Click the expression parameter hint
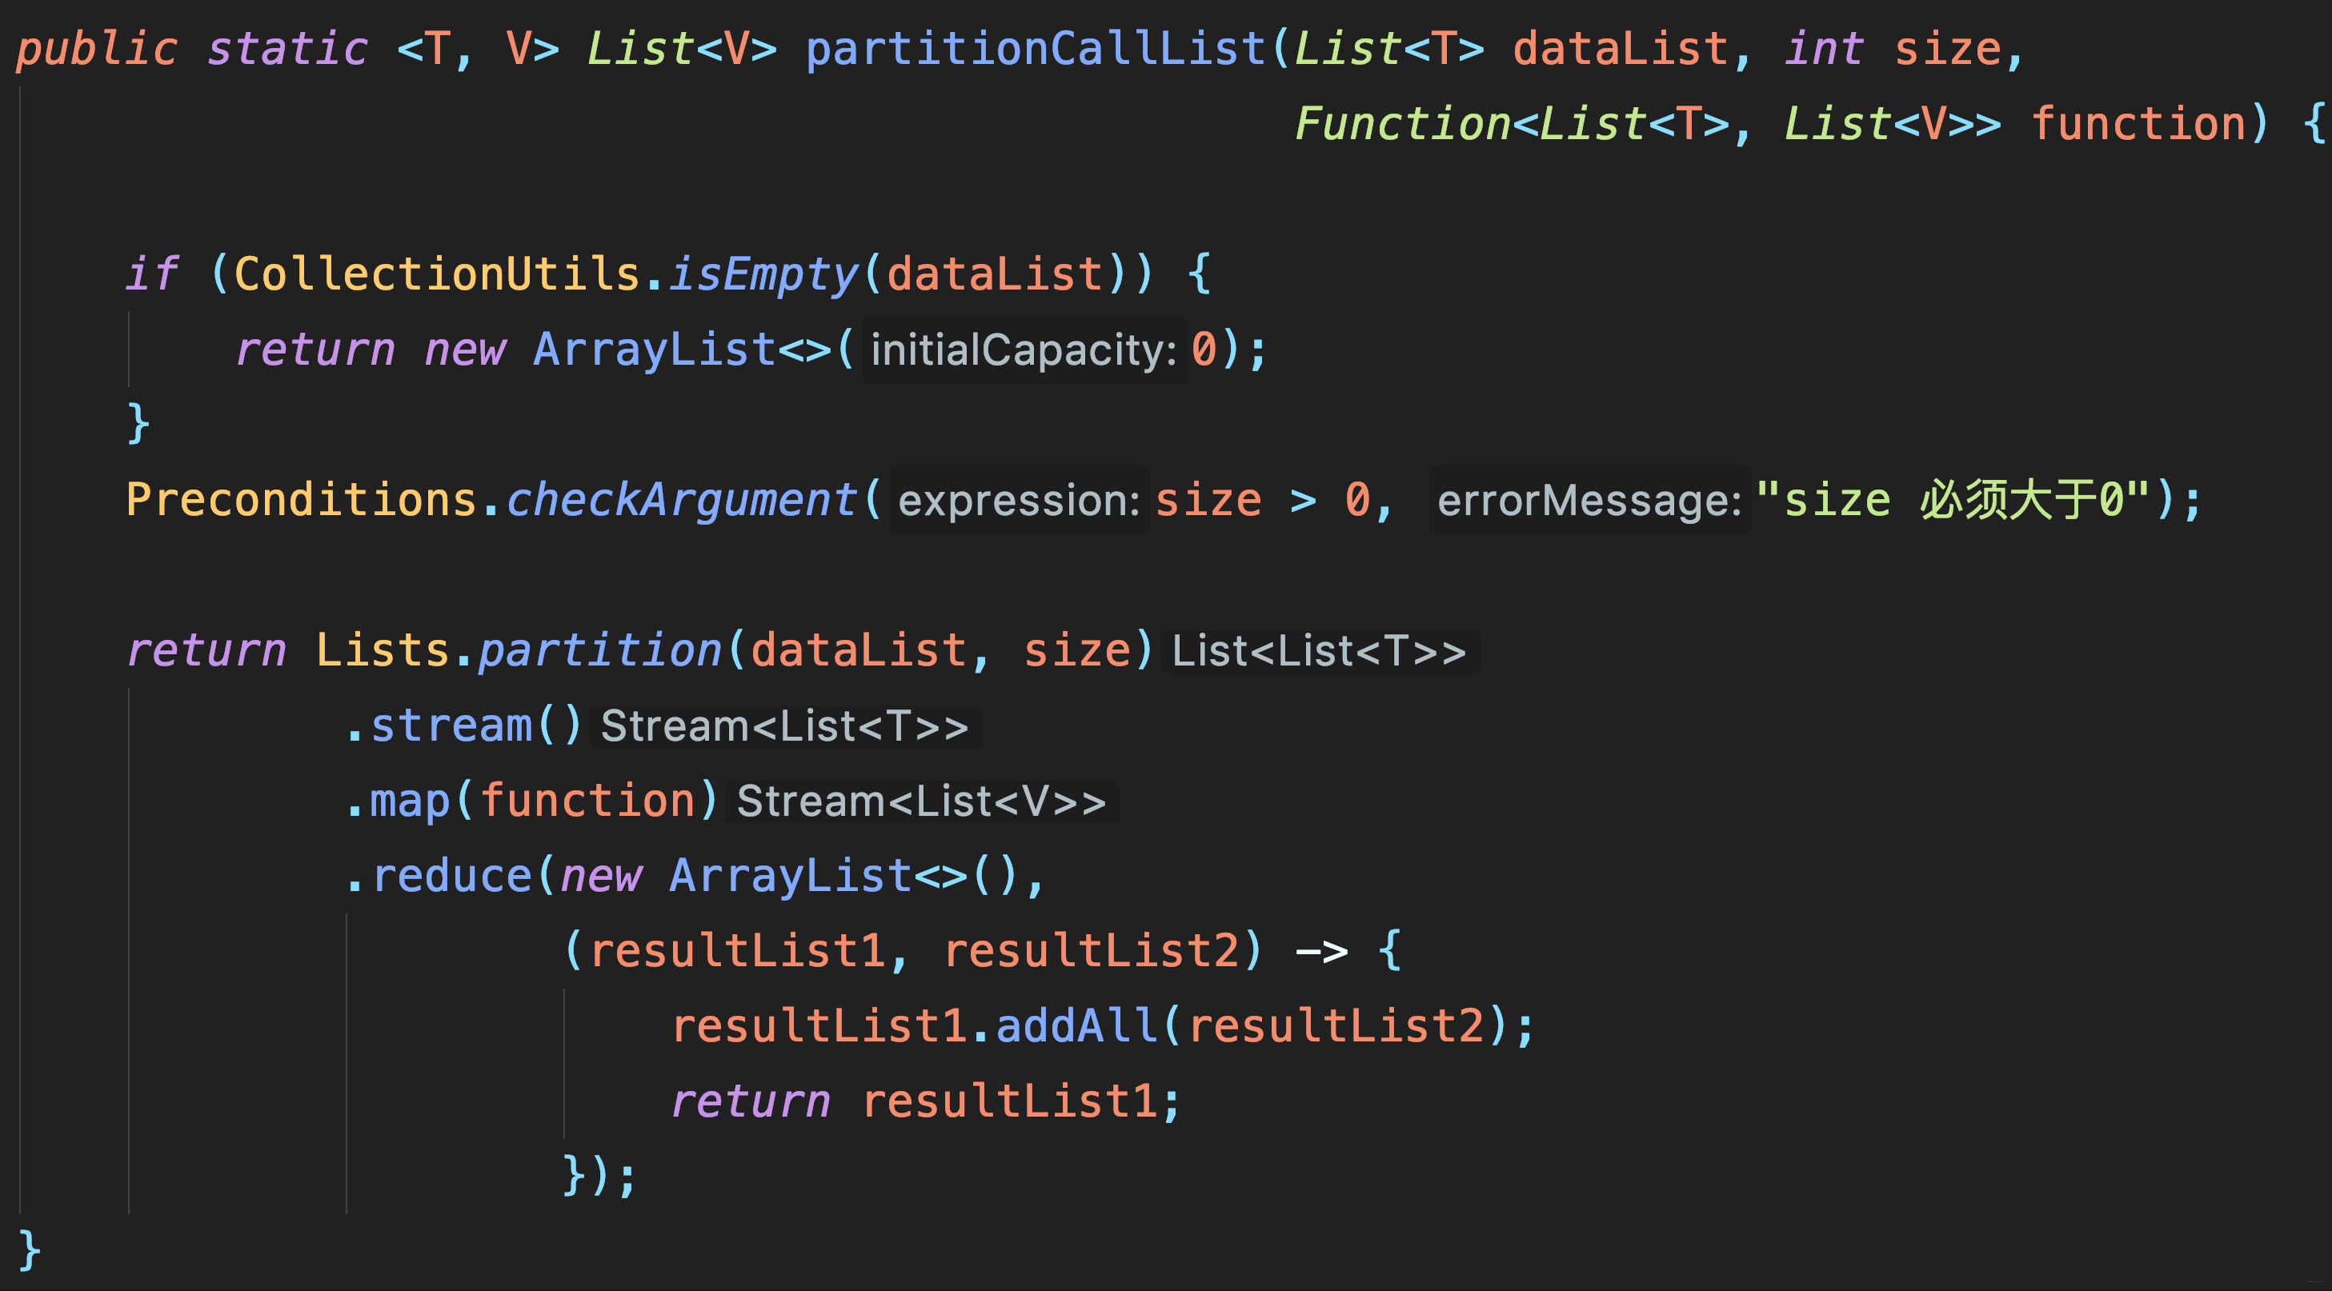Screen dimensions: 2332x1291 click(x=1019, y=500)
